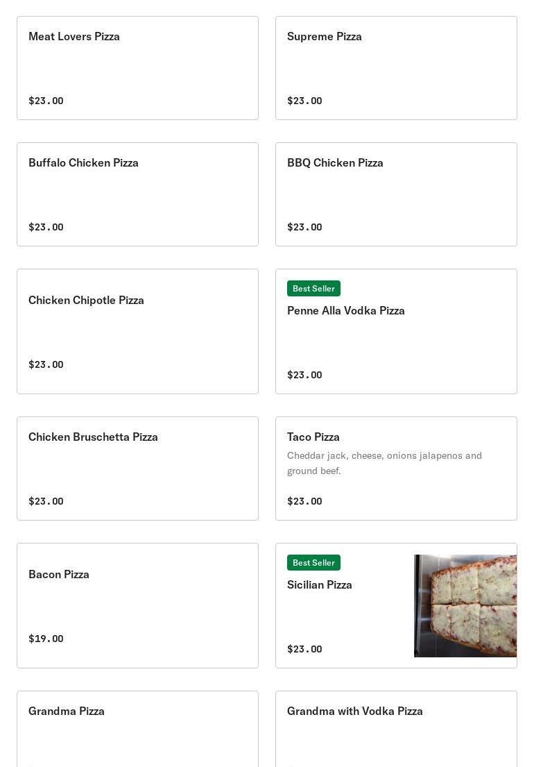Open the Meat Lovers Pizza item card
Image resolution: width=534 pixels, height=767 pixels.
coord(137,68)
